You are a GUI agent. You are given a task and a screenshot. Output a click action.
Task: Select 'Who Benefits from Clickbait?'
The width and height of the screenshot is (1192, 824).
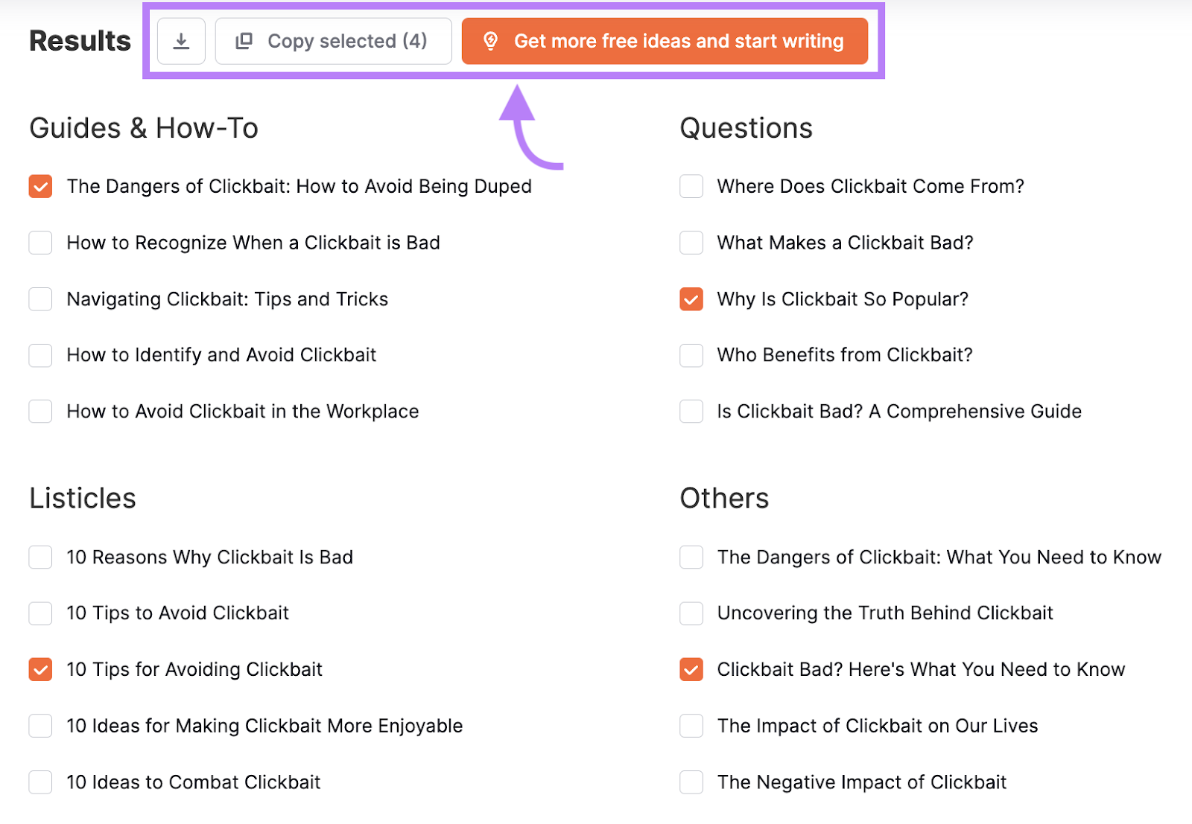(x=691, y=355)
